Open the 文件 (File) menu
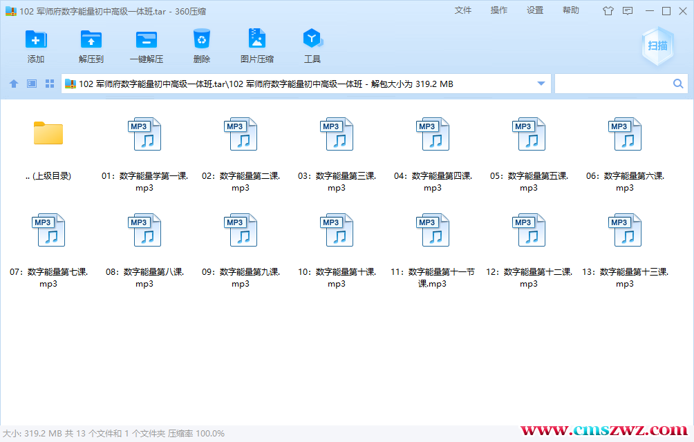 point(463,10)
